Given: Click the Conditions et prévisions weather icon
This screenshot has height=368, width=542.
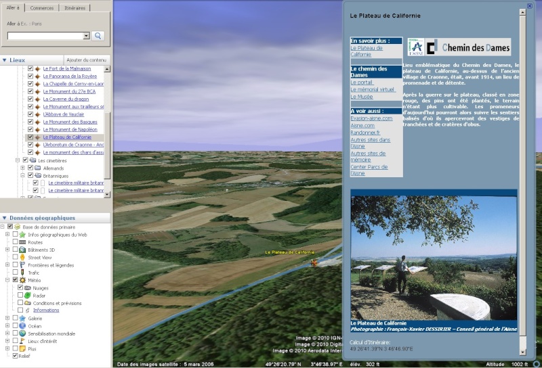Looking at the screenshot, I should click(x=27, y=303).
